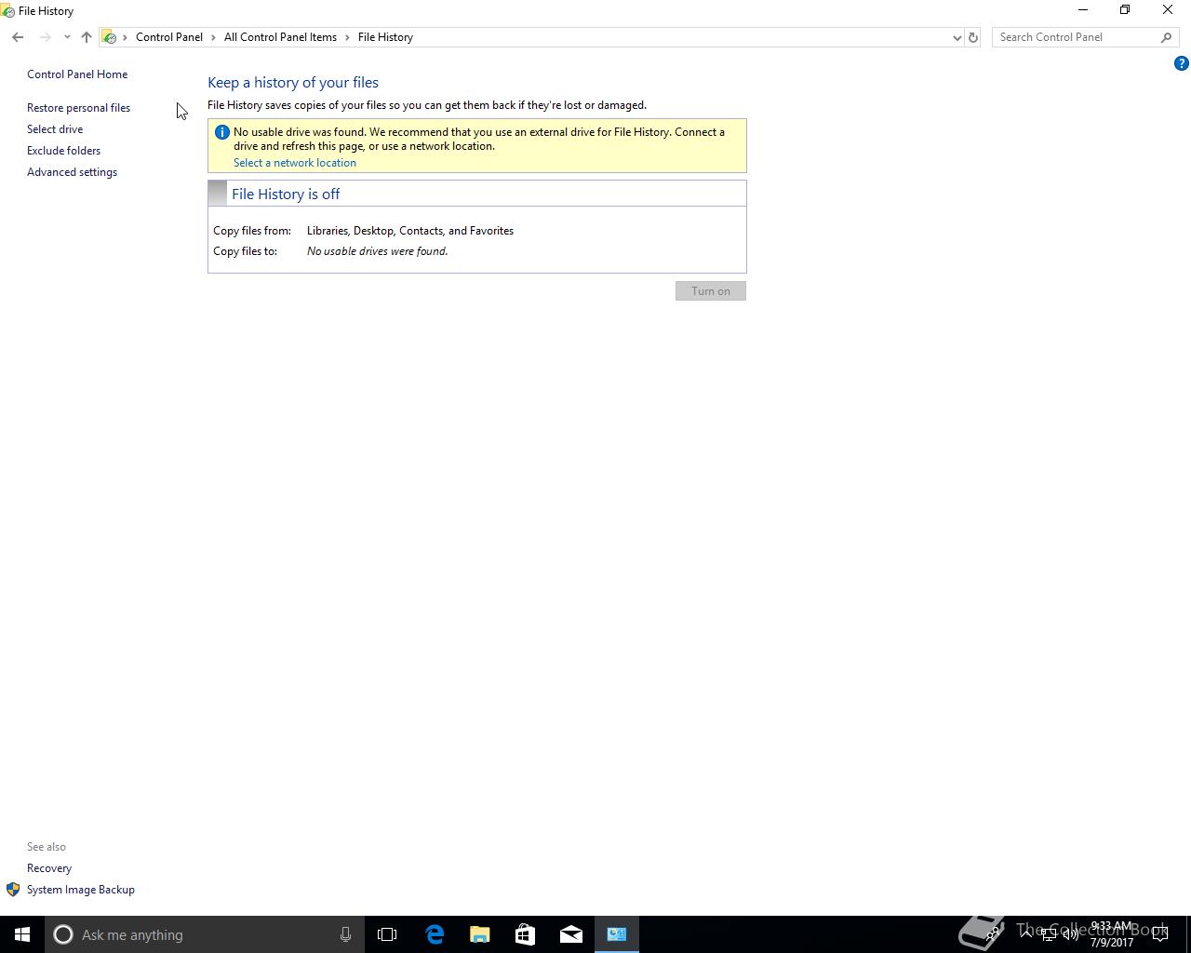Click the blue help question mark icon
This screenshot has width=1191, height=953.
[x=1181, y=63]
